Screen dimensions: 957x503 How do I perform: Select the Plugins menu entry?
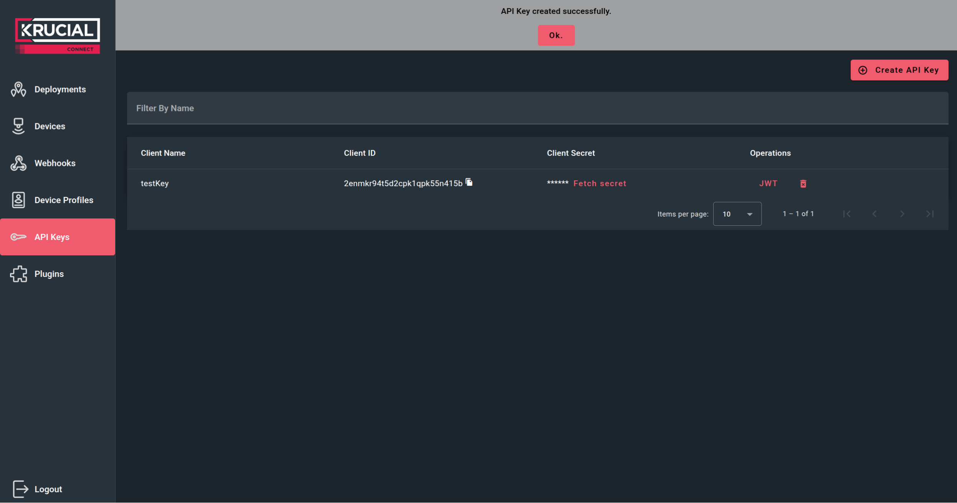49,274
